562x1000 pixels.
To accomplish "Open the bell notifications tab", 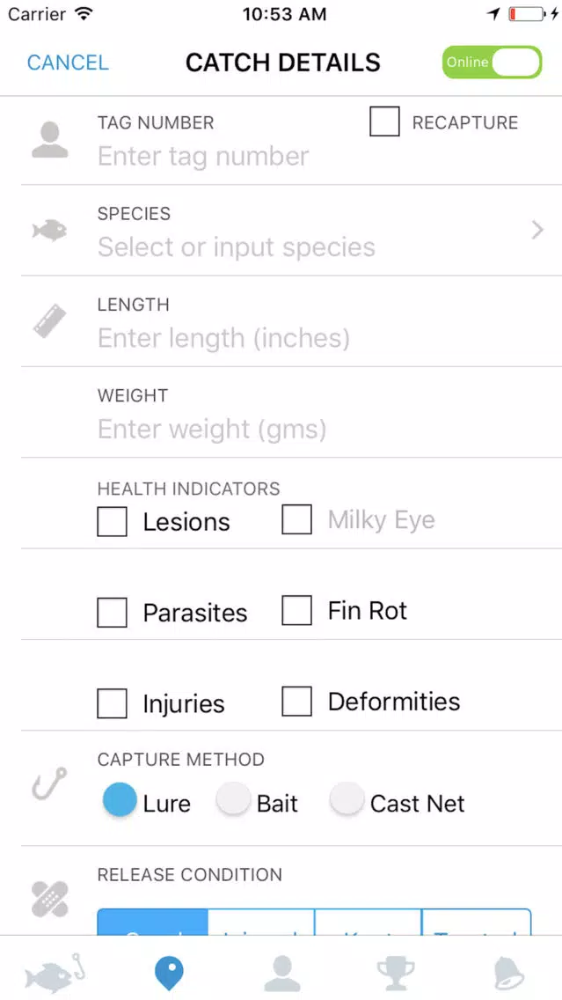I will (x=509, y=974).
